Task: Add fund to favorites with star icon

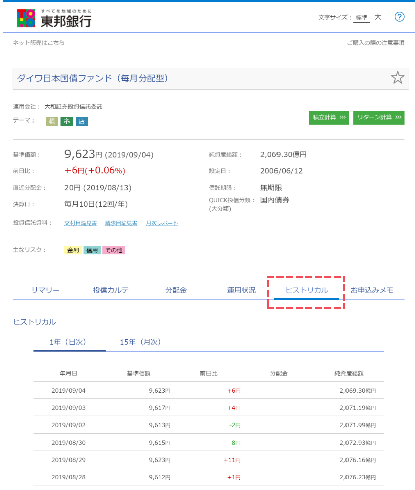Action: 397,77
